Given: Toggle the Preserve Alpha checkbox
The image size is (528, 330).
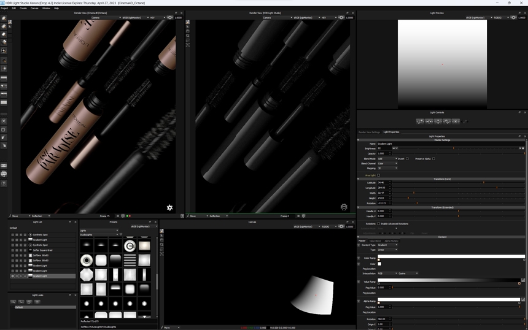Looking at the screenshot, I should pyautogui.click(x=433, y=158).
